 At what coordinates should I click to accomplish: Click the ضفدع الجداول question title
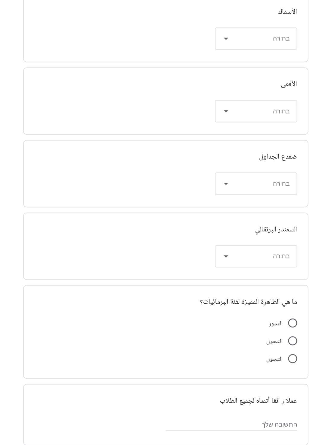coord(278,157)
